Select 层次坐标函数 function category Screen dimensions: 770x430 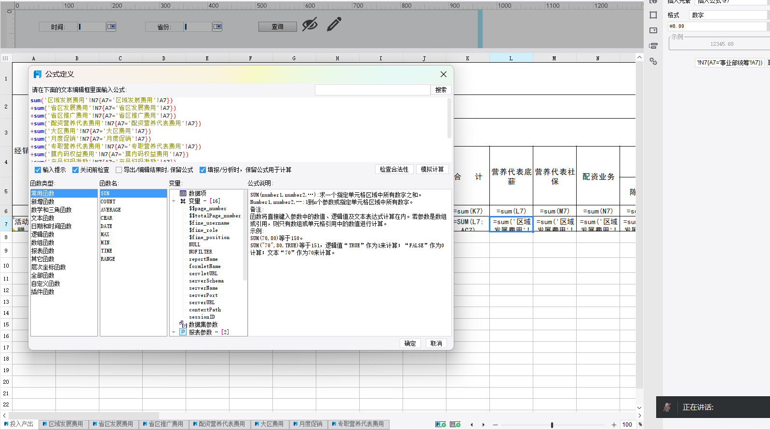(64, 267)
